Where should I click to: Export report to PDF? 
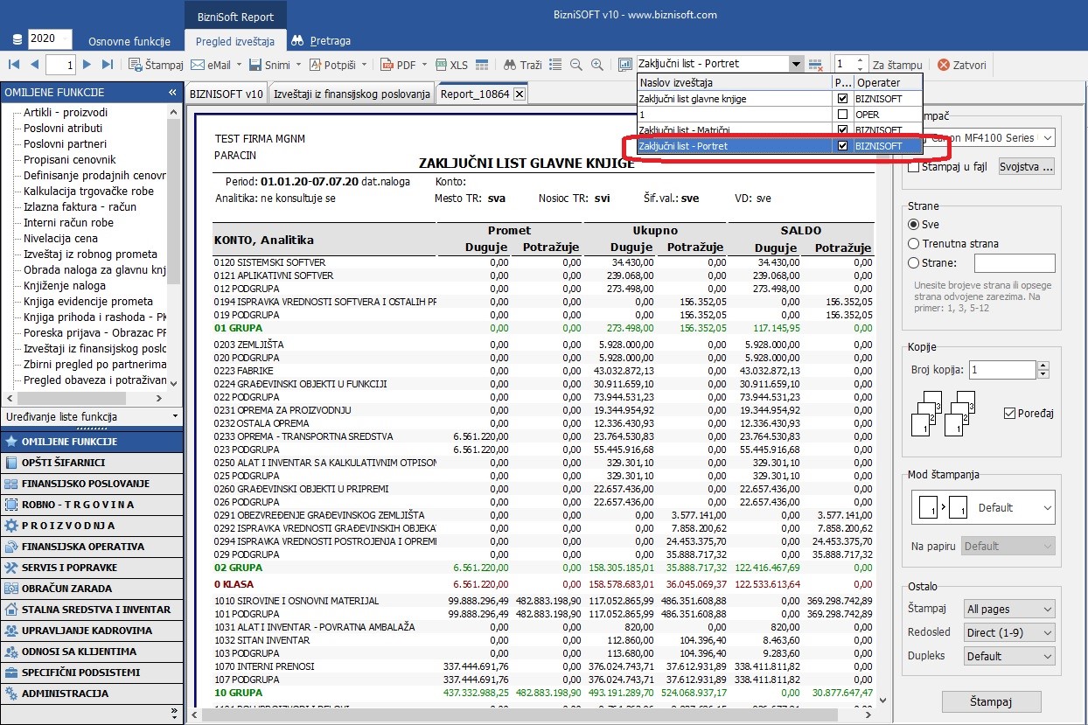click(x=398, y=65)
